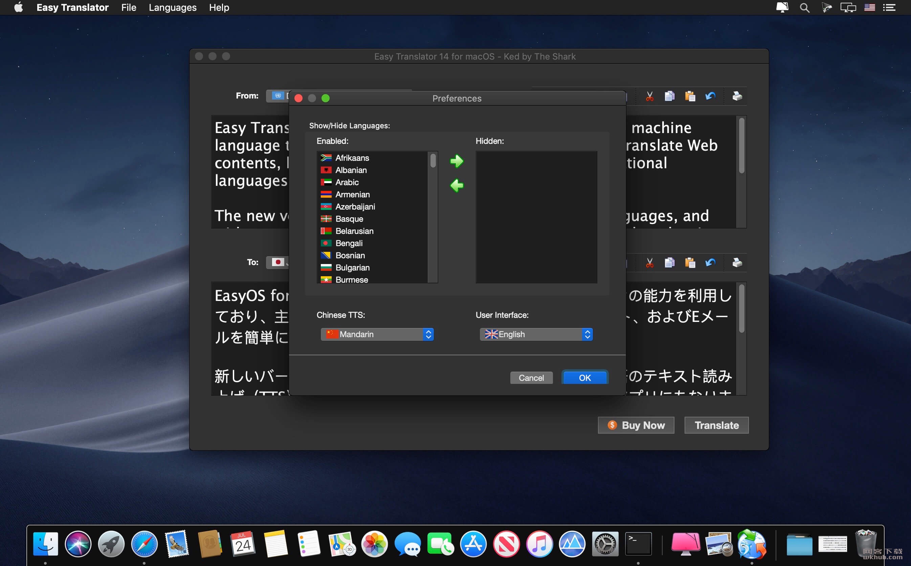Open Trash in the Dock
The width and height of the screenshot is (911, 566).
866,544
